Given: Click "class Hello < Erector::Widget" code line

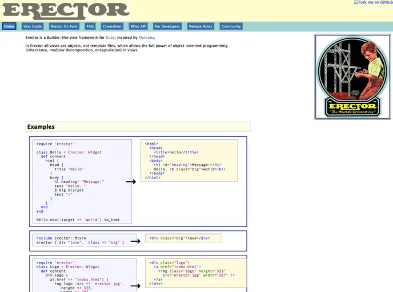Looking at the screenshot, I should pyautogui.click(x=69, y=152).
